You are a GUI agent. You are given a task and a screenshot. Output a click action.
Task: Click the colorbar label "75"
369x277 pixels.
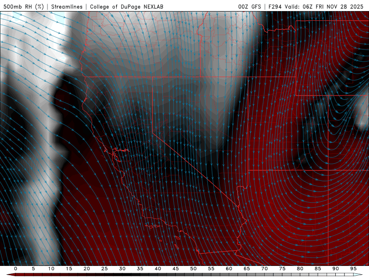[282, 269]
